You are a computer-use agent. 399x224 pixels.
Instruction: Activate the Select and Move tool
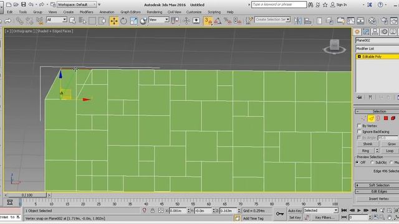pos(113,21)
